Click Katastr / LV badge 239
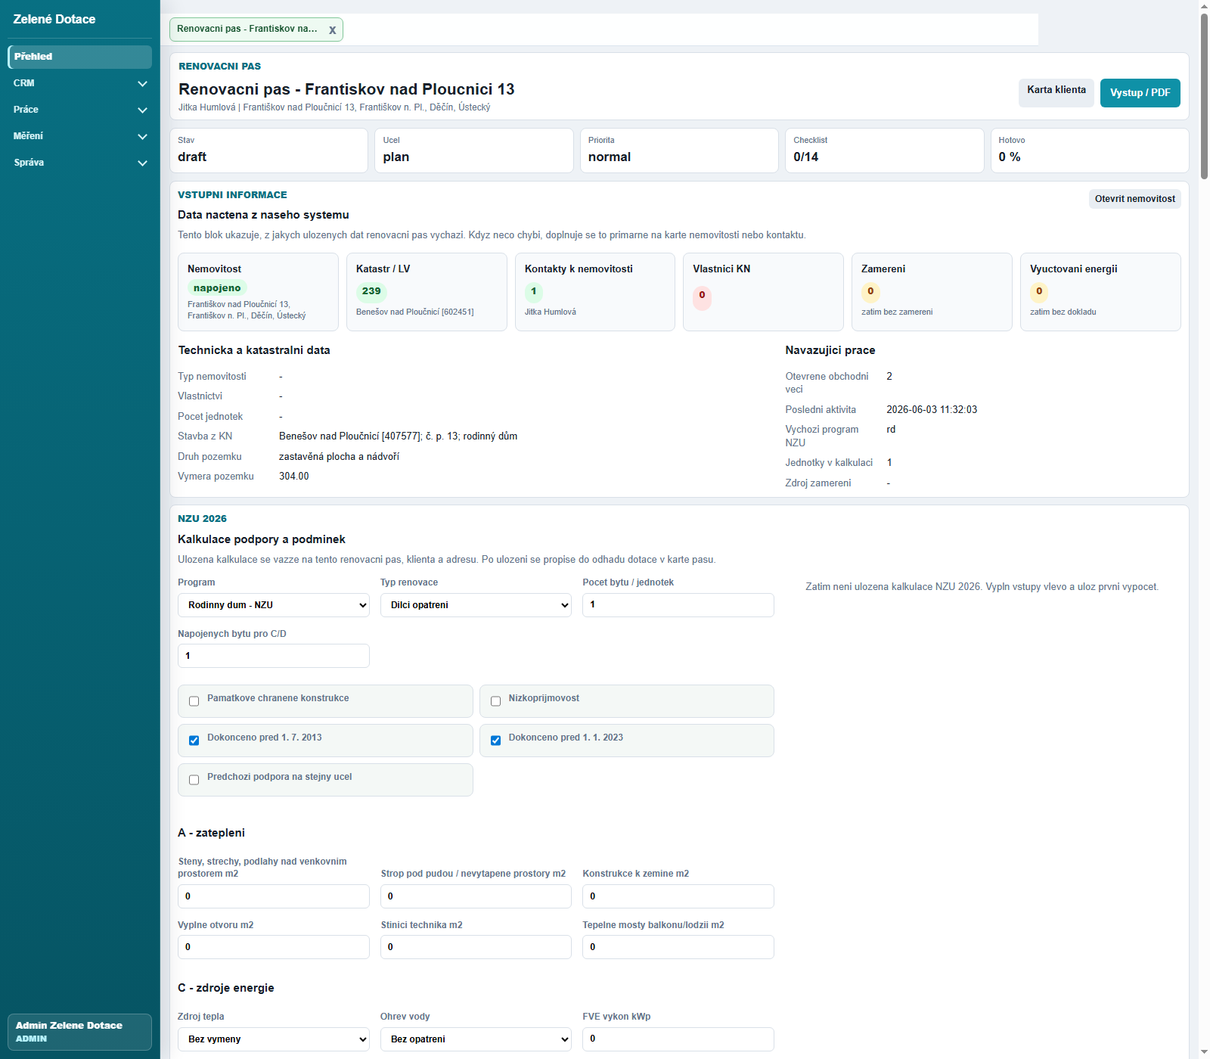Screen dimensions: 1210x1059 371,291
